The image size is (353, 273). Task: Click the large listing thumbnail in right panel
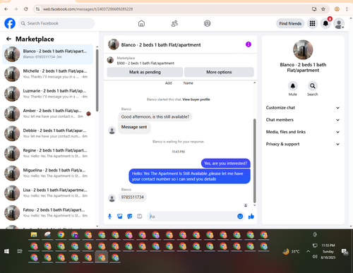(303, 49)
